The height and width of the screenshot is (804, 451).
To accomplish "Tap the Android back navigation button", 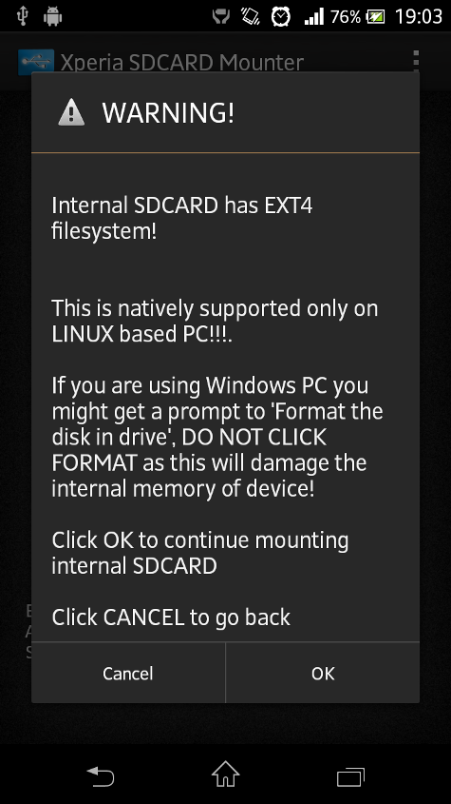I will click(x=101, y=775).
